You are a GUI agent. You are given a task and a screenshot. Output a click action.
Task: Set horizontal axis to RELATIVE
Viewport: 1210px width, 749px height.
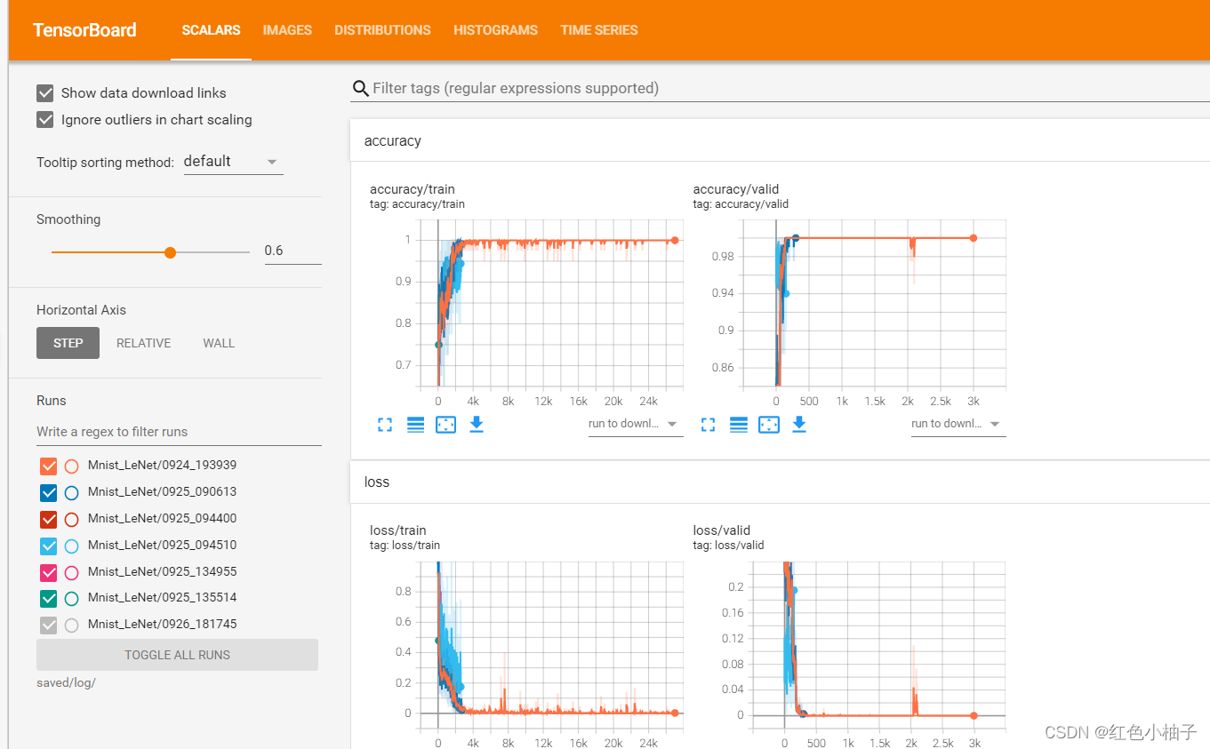[143, 343]
